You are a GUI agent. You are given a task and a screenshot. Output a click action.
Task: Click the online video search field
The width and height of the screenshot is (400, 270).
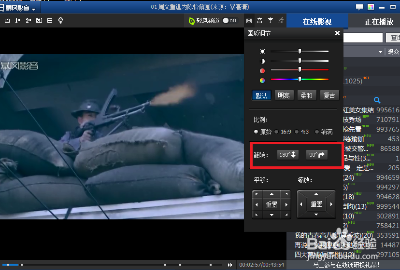coord(363,38)
